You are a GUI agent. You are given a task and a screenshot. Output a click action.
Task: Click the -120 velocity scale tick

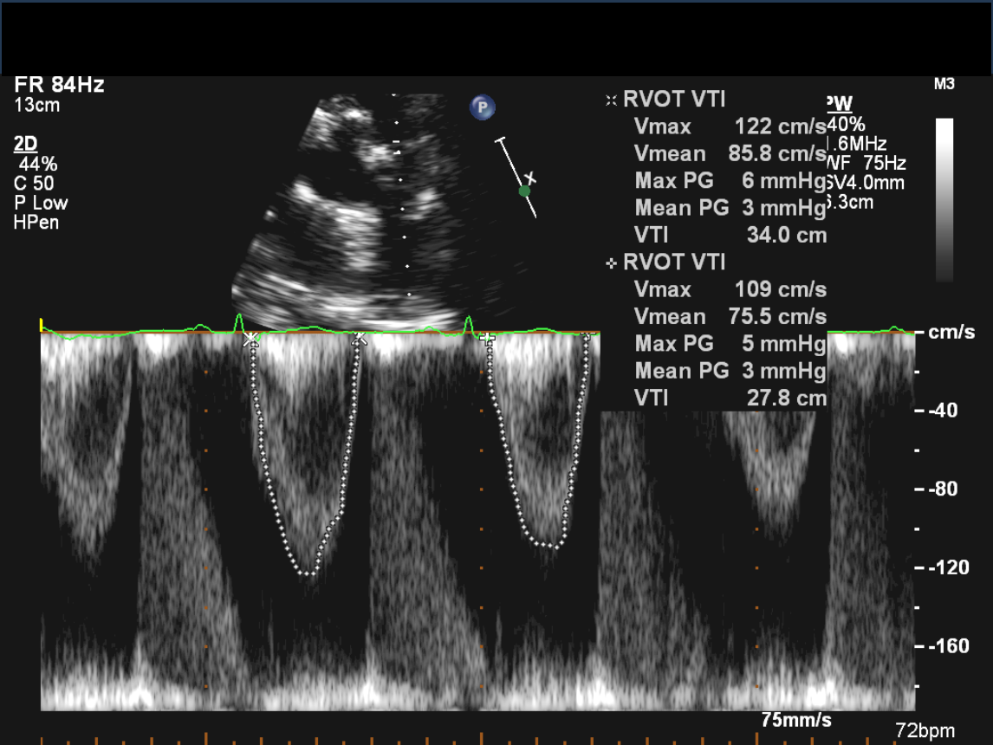click(944, 567)
